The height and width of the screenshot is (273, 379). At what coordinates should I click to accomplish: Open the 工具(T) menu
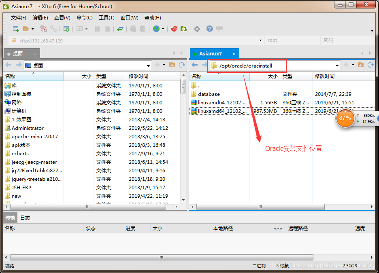[x=106, y=18]
